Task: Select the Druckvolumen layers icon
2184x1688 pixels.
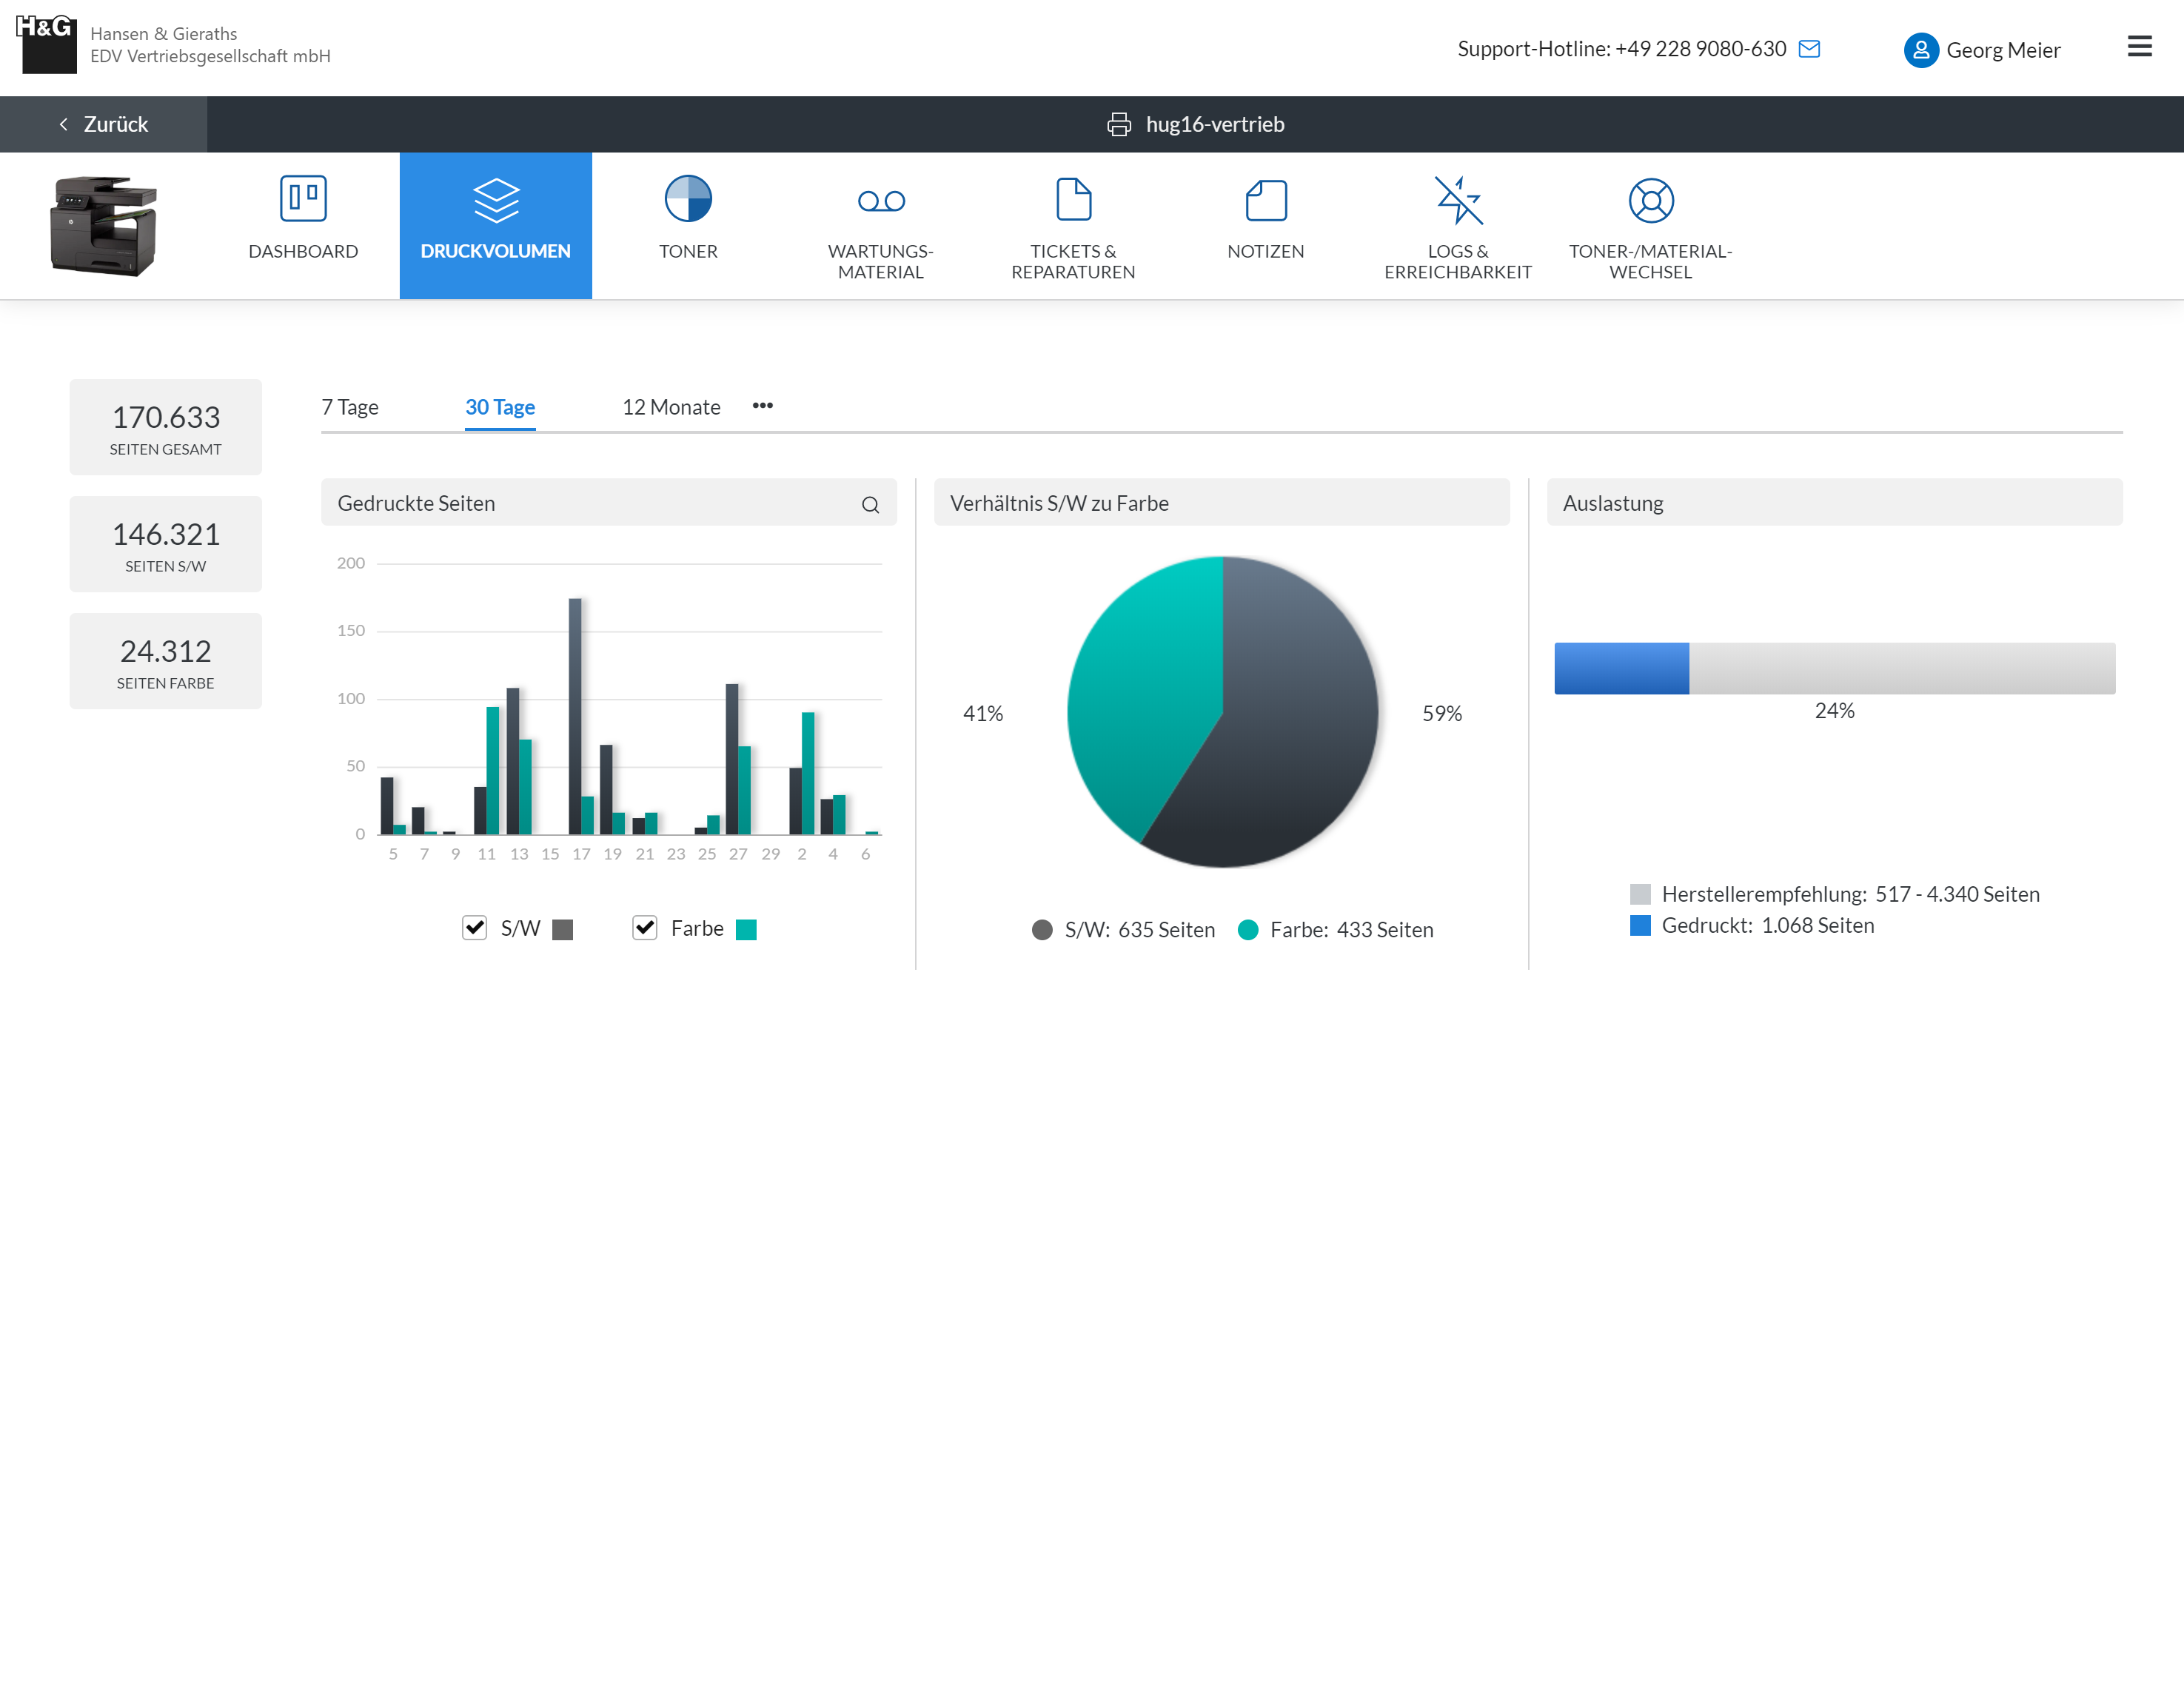Action: [496, 200]
